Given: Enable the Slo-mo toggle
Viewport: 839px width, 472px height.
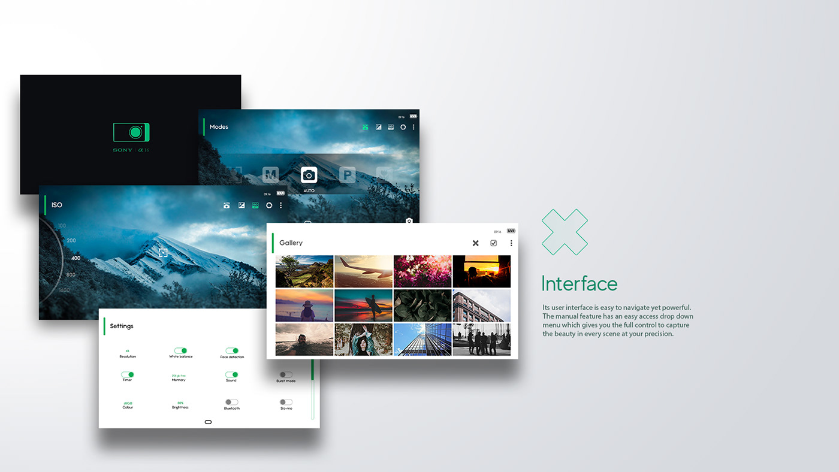Looking at the screenshot, I should tap(286, 402).
